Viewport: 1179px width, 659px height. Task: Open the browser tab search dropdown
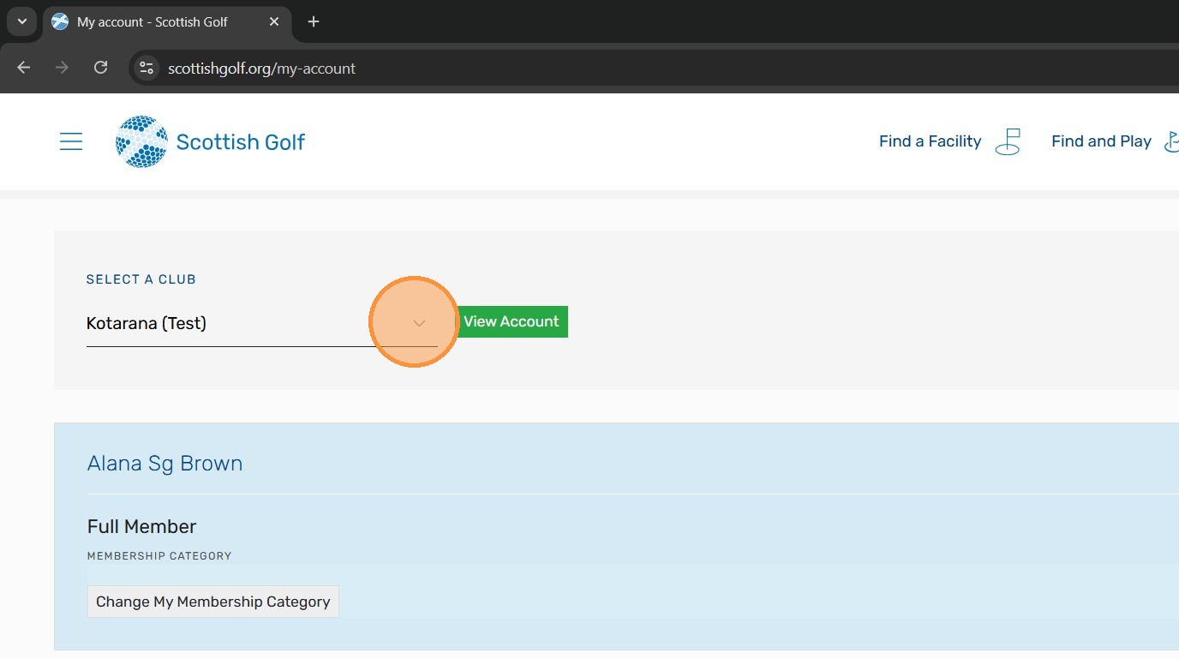22,21
